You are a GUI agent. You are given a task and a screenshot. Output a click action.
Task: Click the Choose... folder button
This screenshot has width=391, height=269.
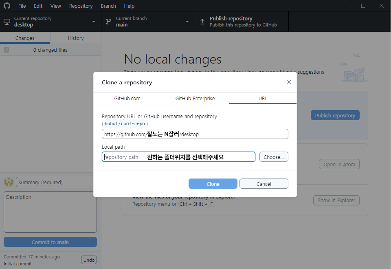(274, 157)
